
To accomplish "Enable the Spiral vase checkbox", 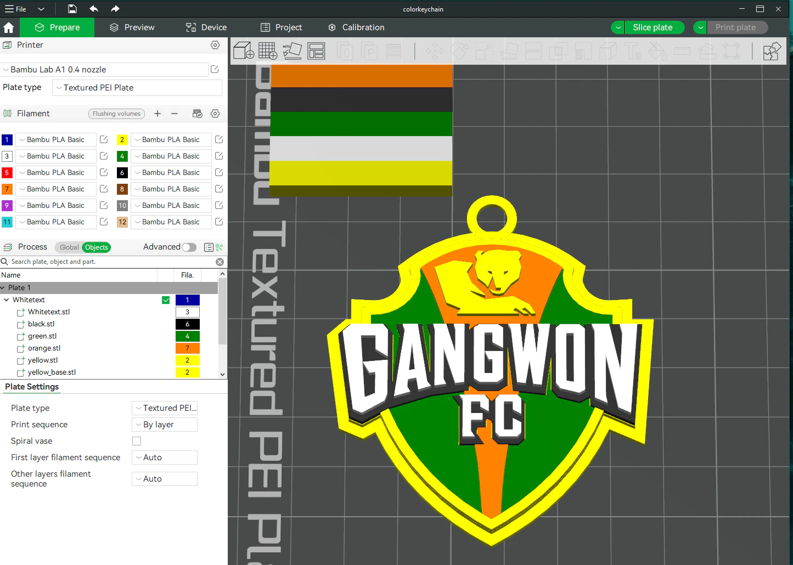I will point(137,441).
